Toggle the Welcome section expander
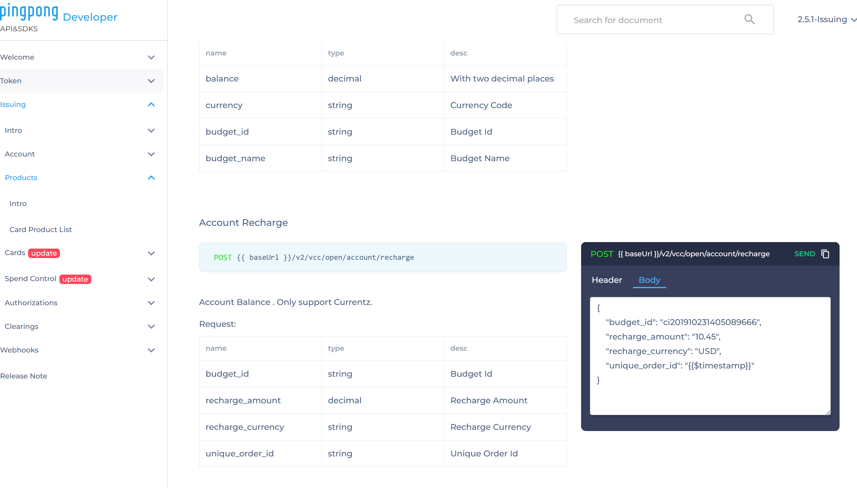857x488 pixels. [x=151, y=57]
